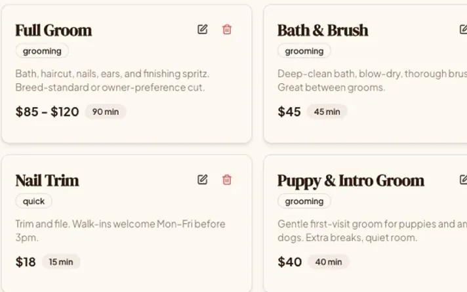Click the 15 min duration badge
This screenshot has height=292, width=467.
tap(61, 262)
